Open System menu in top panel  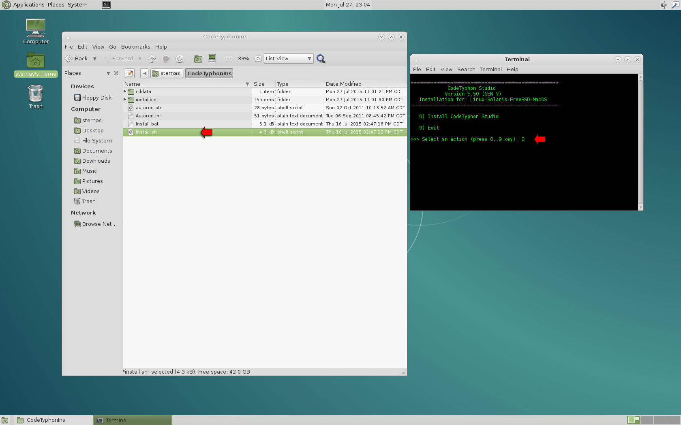[x=77, y=5]
